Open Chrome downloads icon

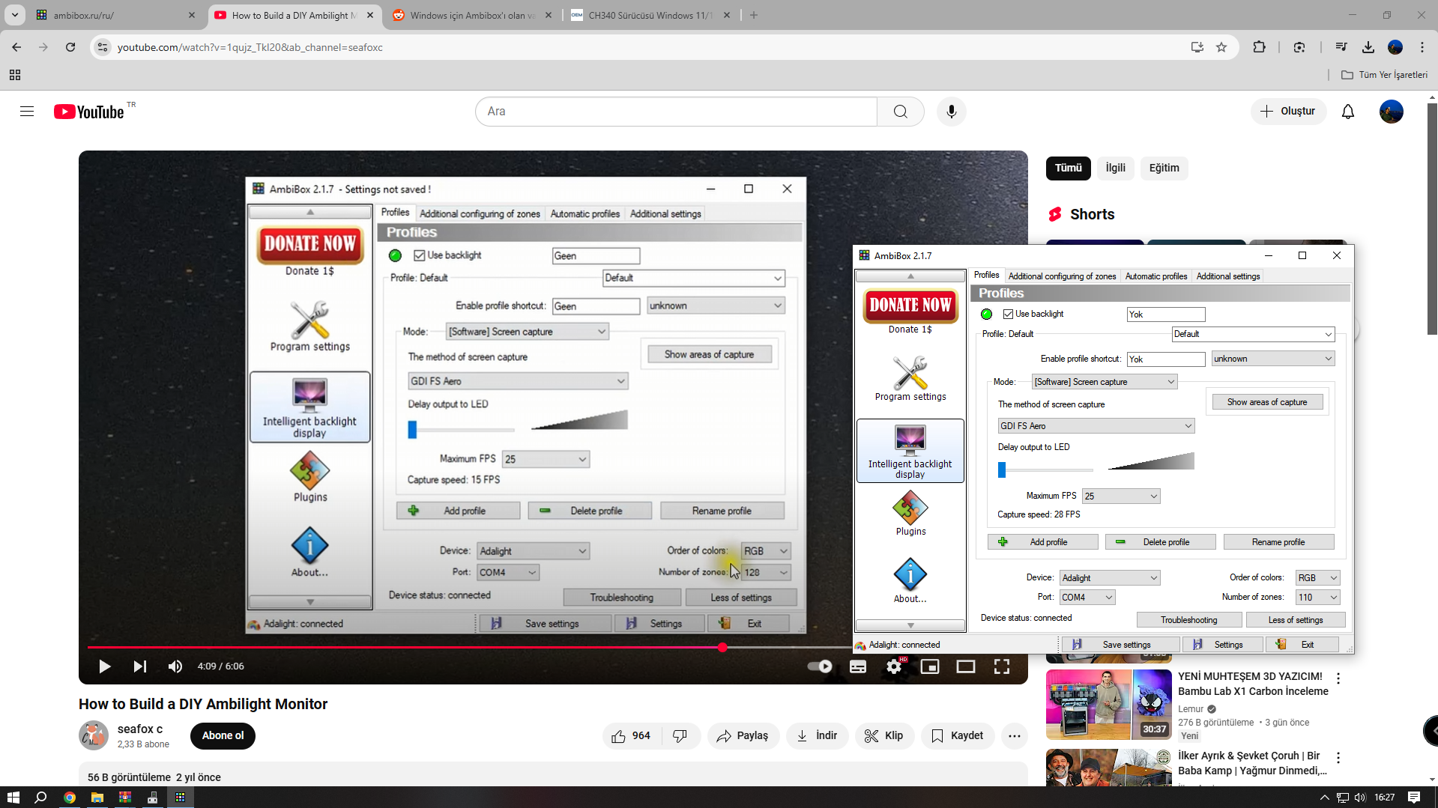[1368, 47]
